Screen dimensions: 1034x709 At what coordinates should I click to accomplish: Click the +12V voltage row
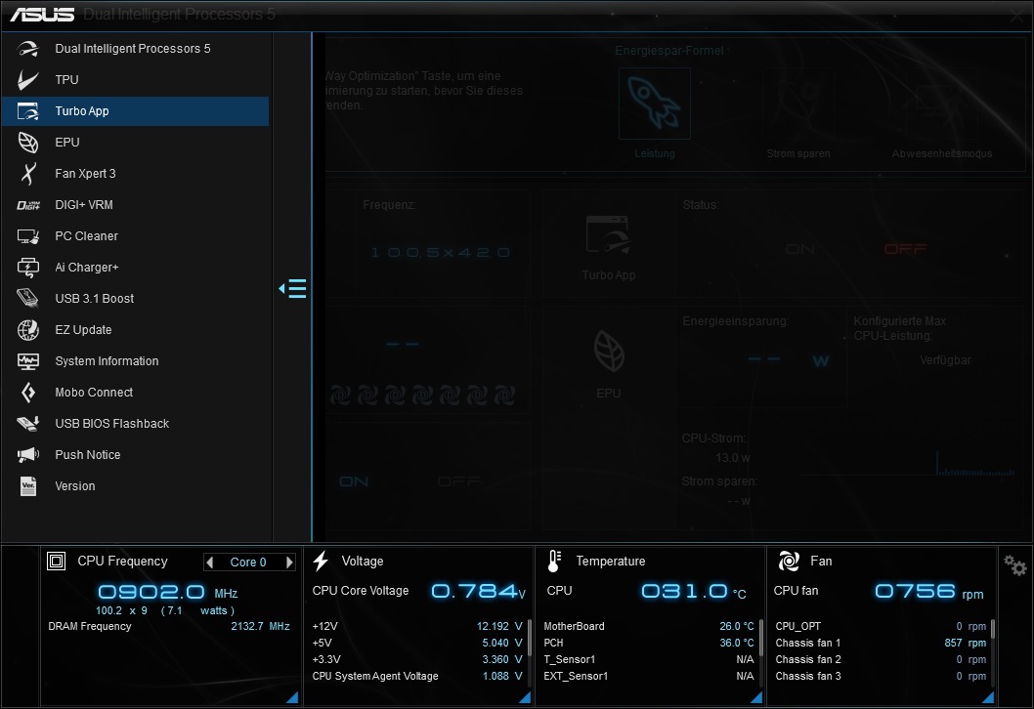point(417,626)
